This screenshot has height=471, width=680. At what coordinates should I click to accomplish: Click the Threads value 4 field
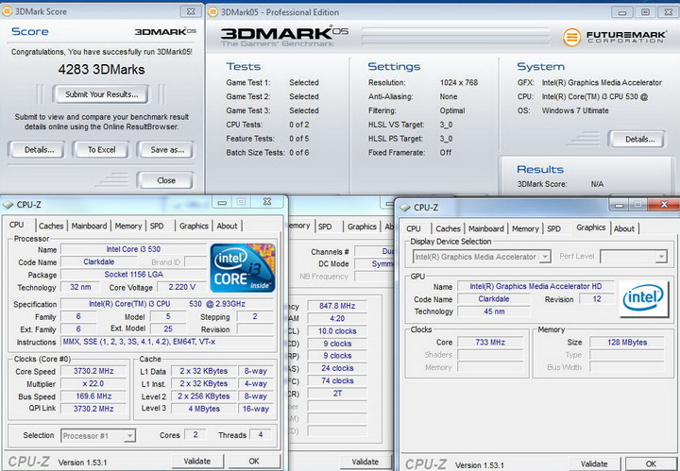click(261, 434)
